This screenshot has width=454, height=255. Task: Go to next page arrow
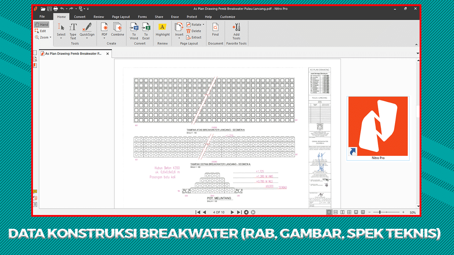(x=232, y=212)
